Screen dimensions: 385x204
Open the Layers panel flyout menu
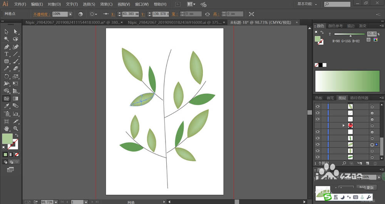[x=382, y=98]
